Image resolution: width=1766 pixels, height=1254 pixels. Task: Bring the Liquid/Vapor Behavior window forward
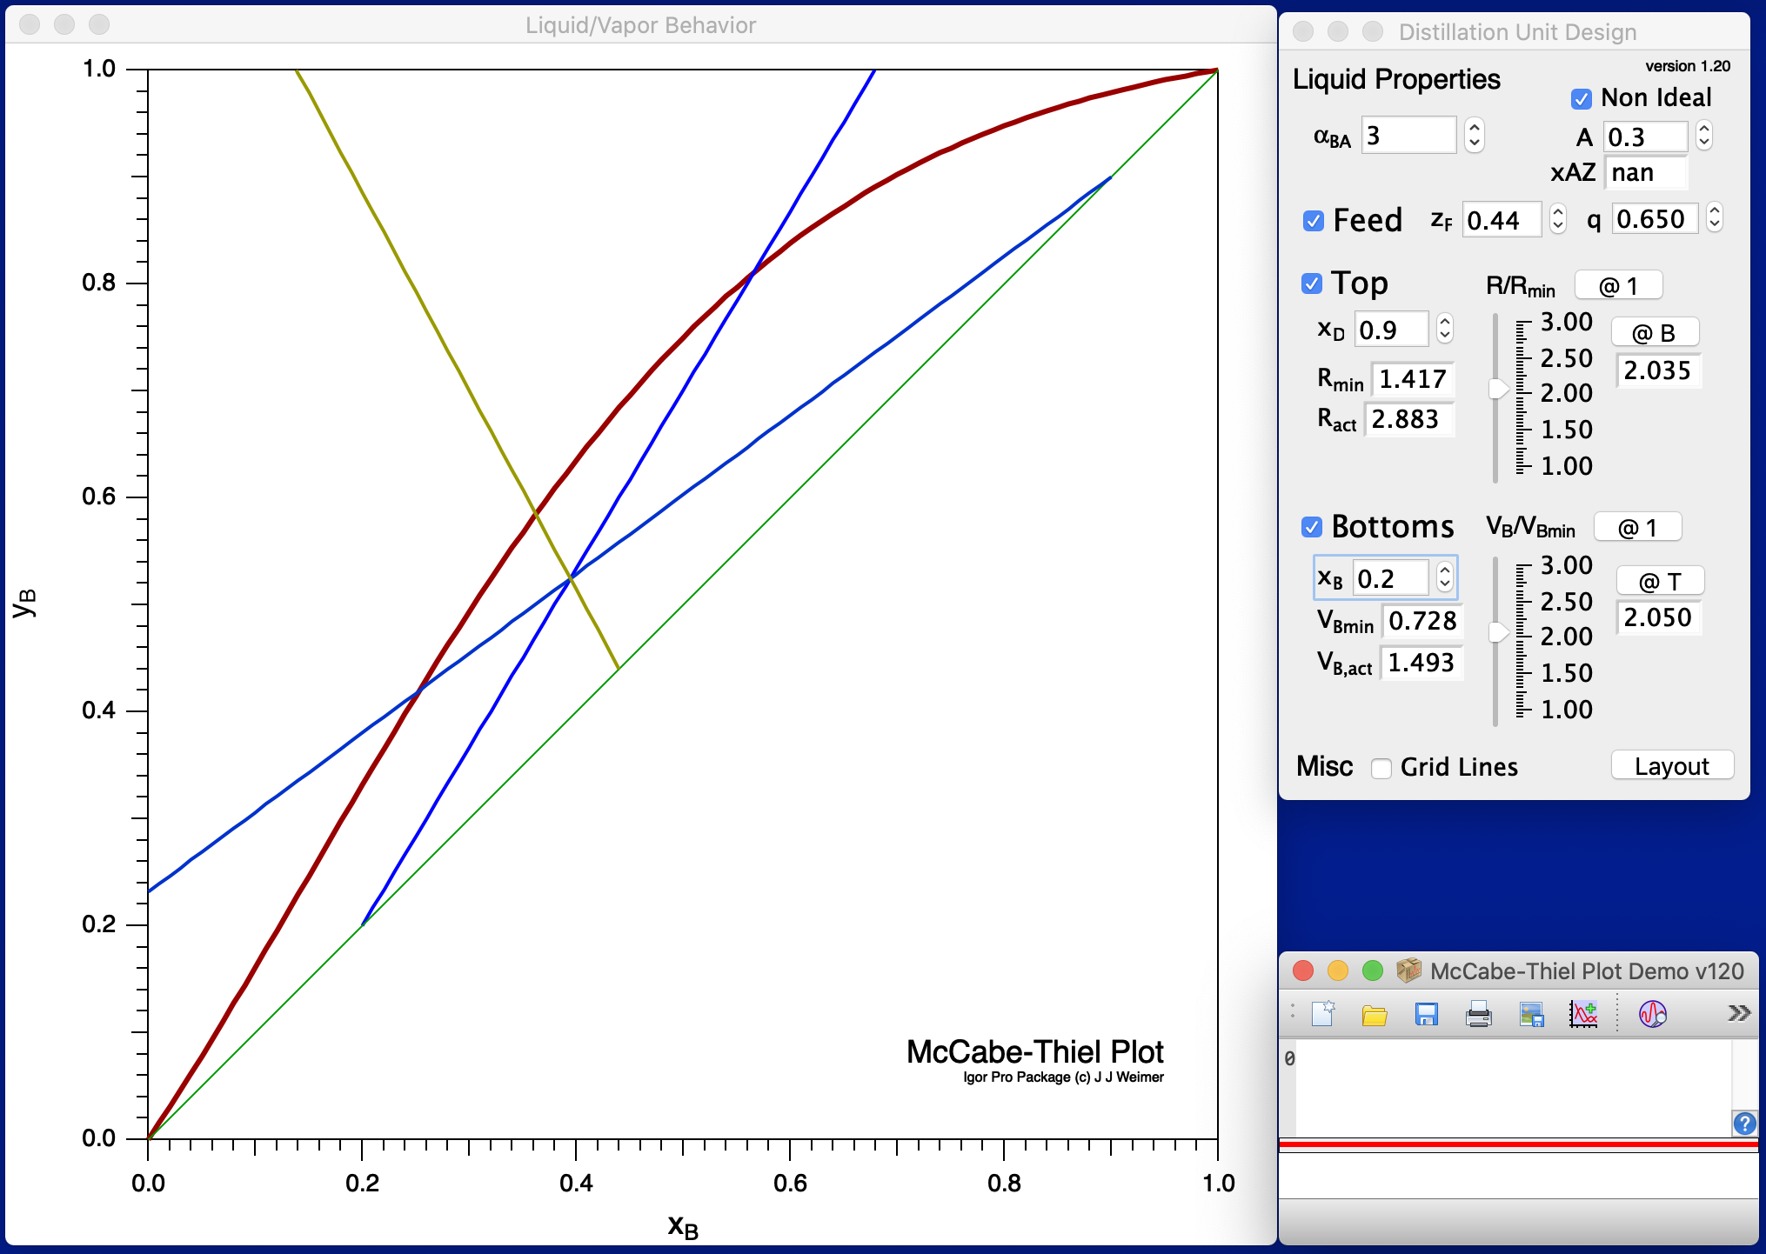pos(641,25)
